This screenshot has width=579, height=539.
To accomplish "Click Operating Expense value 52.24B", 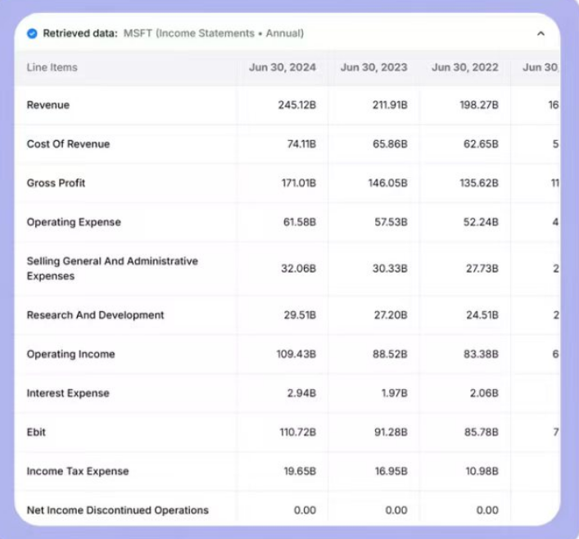I will [481, 222].
